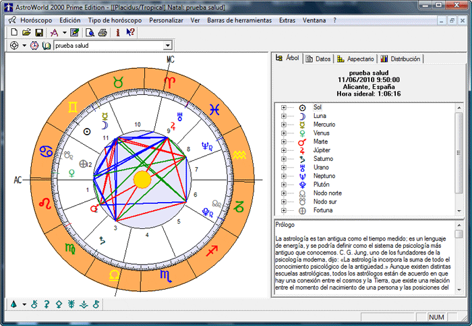Image resolution: width=472 pixels, height=326 pixels.
Task: Open the Horóscopo menu
Action: click(36, 20)
